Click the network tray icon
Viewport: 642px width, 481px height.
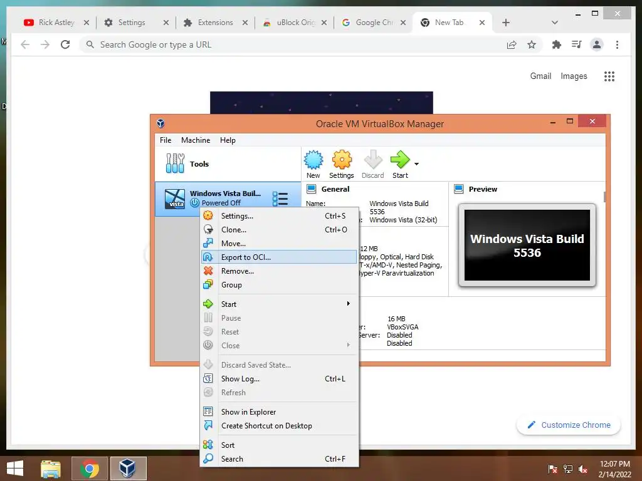[568, 469]
